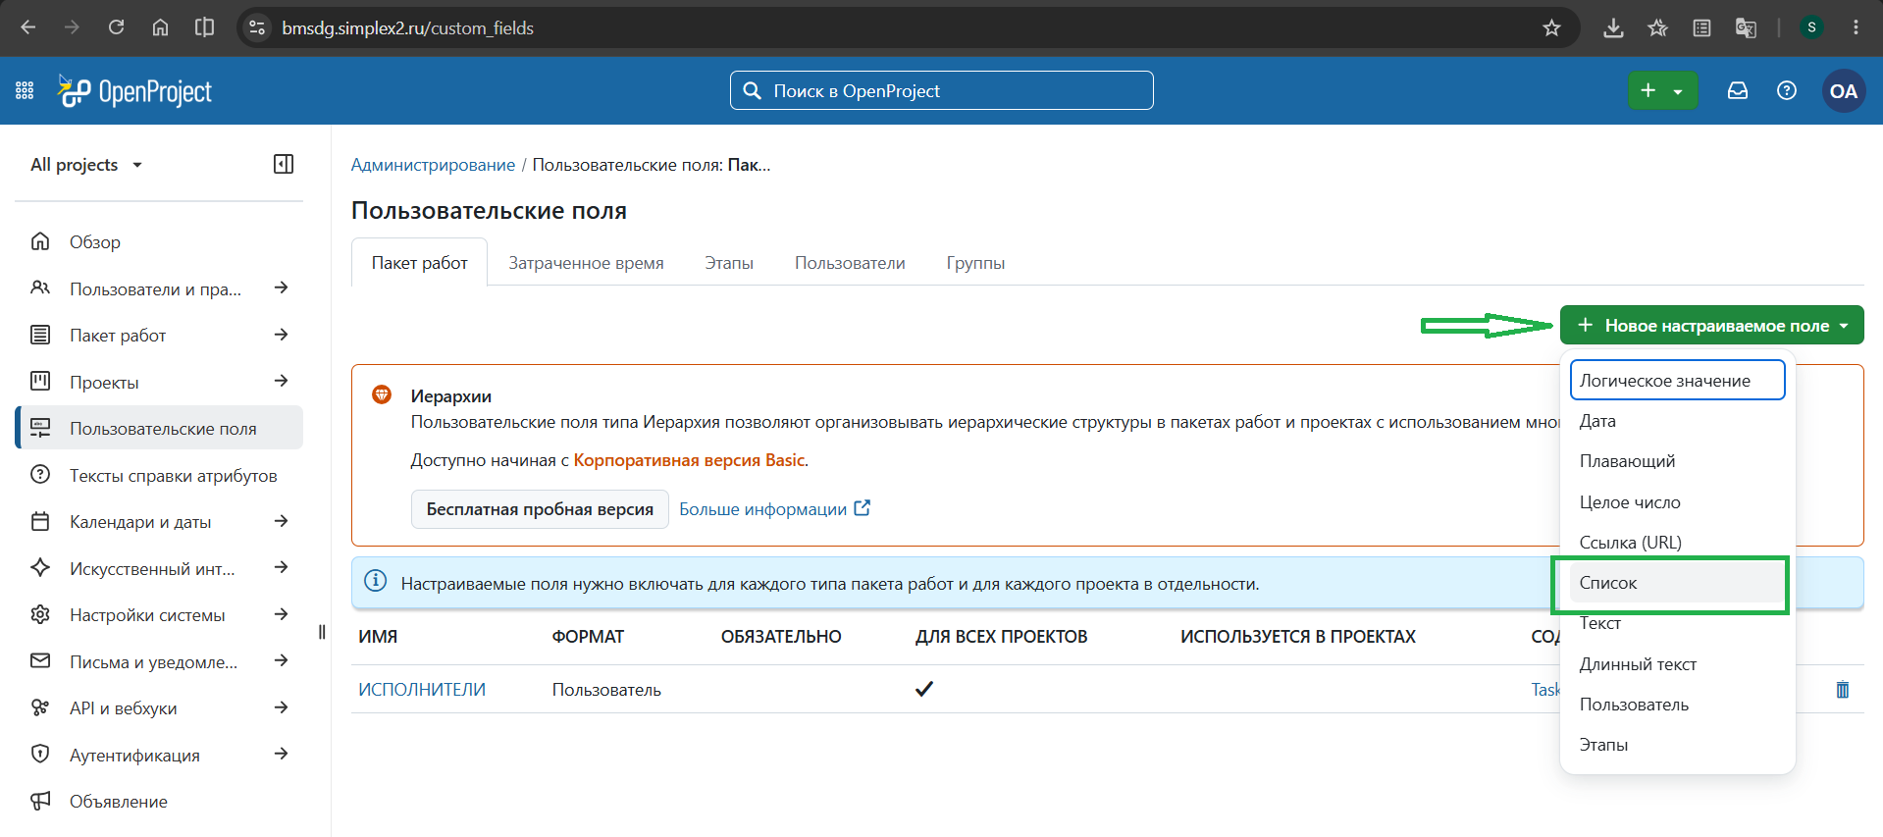Select Список from the field type menu
The image size is (1883, 837).
1677,583
